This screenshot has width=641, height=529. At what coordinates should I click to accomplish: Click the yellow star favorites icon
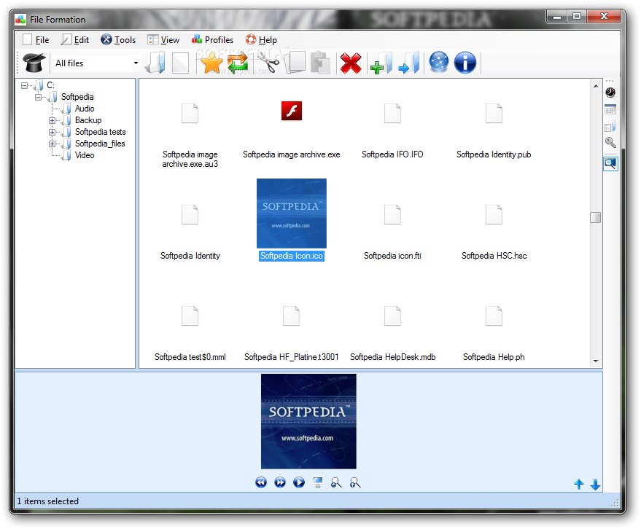click(211, 63)
